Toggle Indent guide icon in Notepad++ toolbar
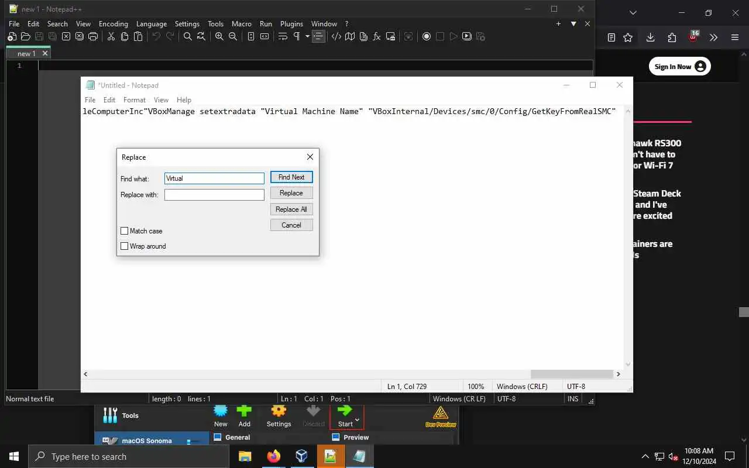Image resolution: width=749 pixels, height=468 pixels. (x=318, y=36)
